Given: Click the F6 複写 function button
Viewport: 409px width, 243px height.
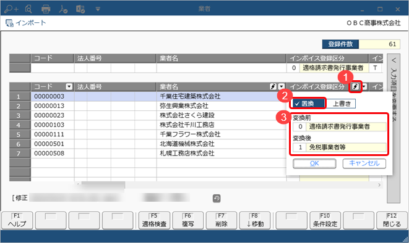Looking at the screenshot, I should [x=187, y=220].
